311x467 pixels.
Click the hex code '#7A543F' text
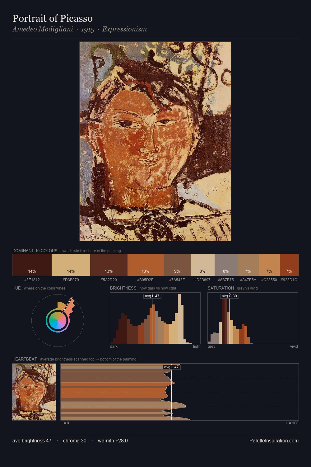tap(177, 280)
